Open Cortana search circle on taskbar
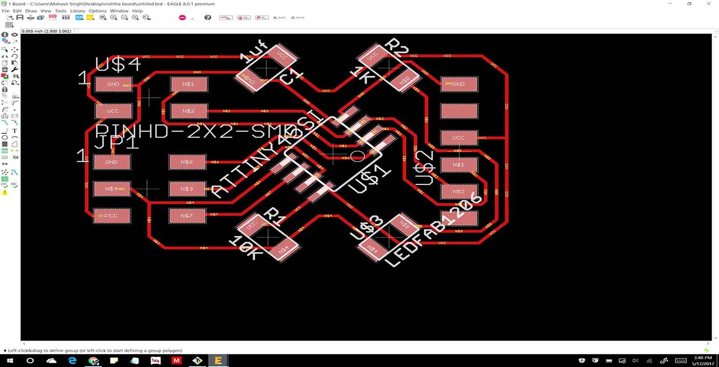The width and height of the screenshot is (719, 367). pos(30,361)
